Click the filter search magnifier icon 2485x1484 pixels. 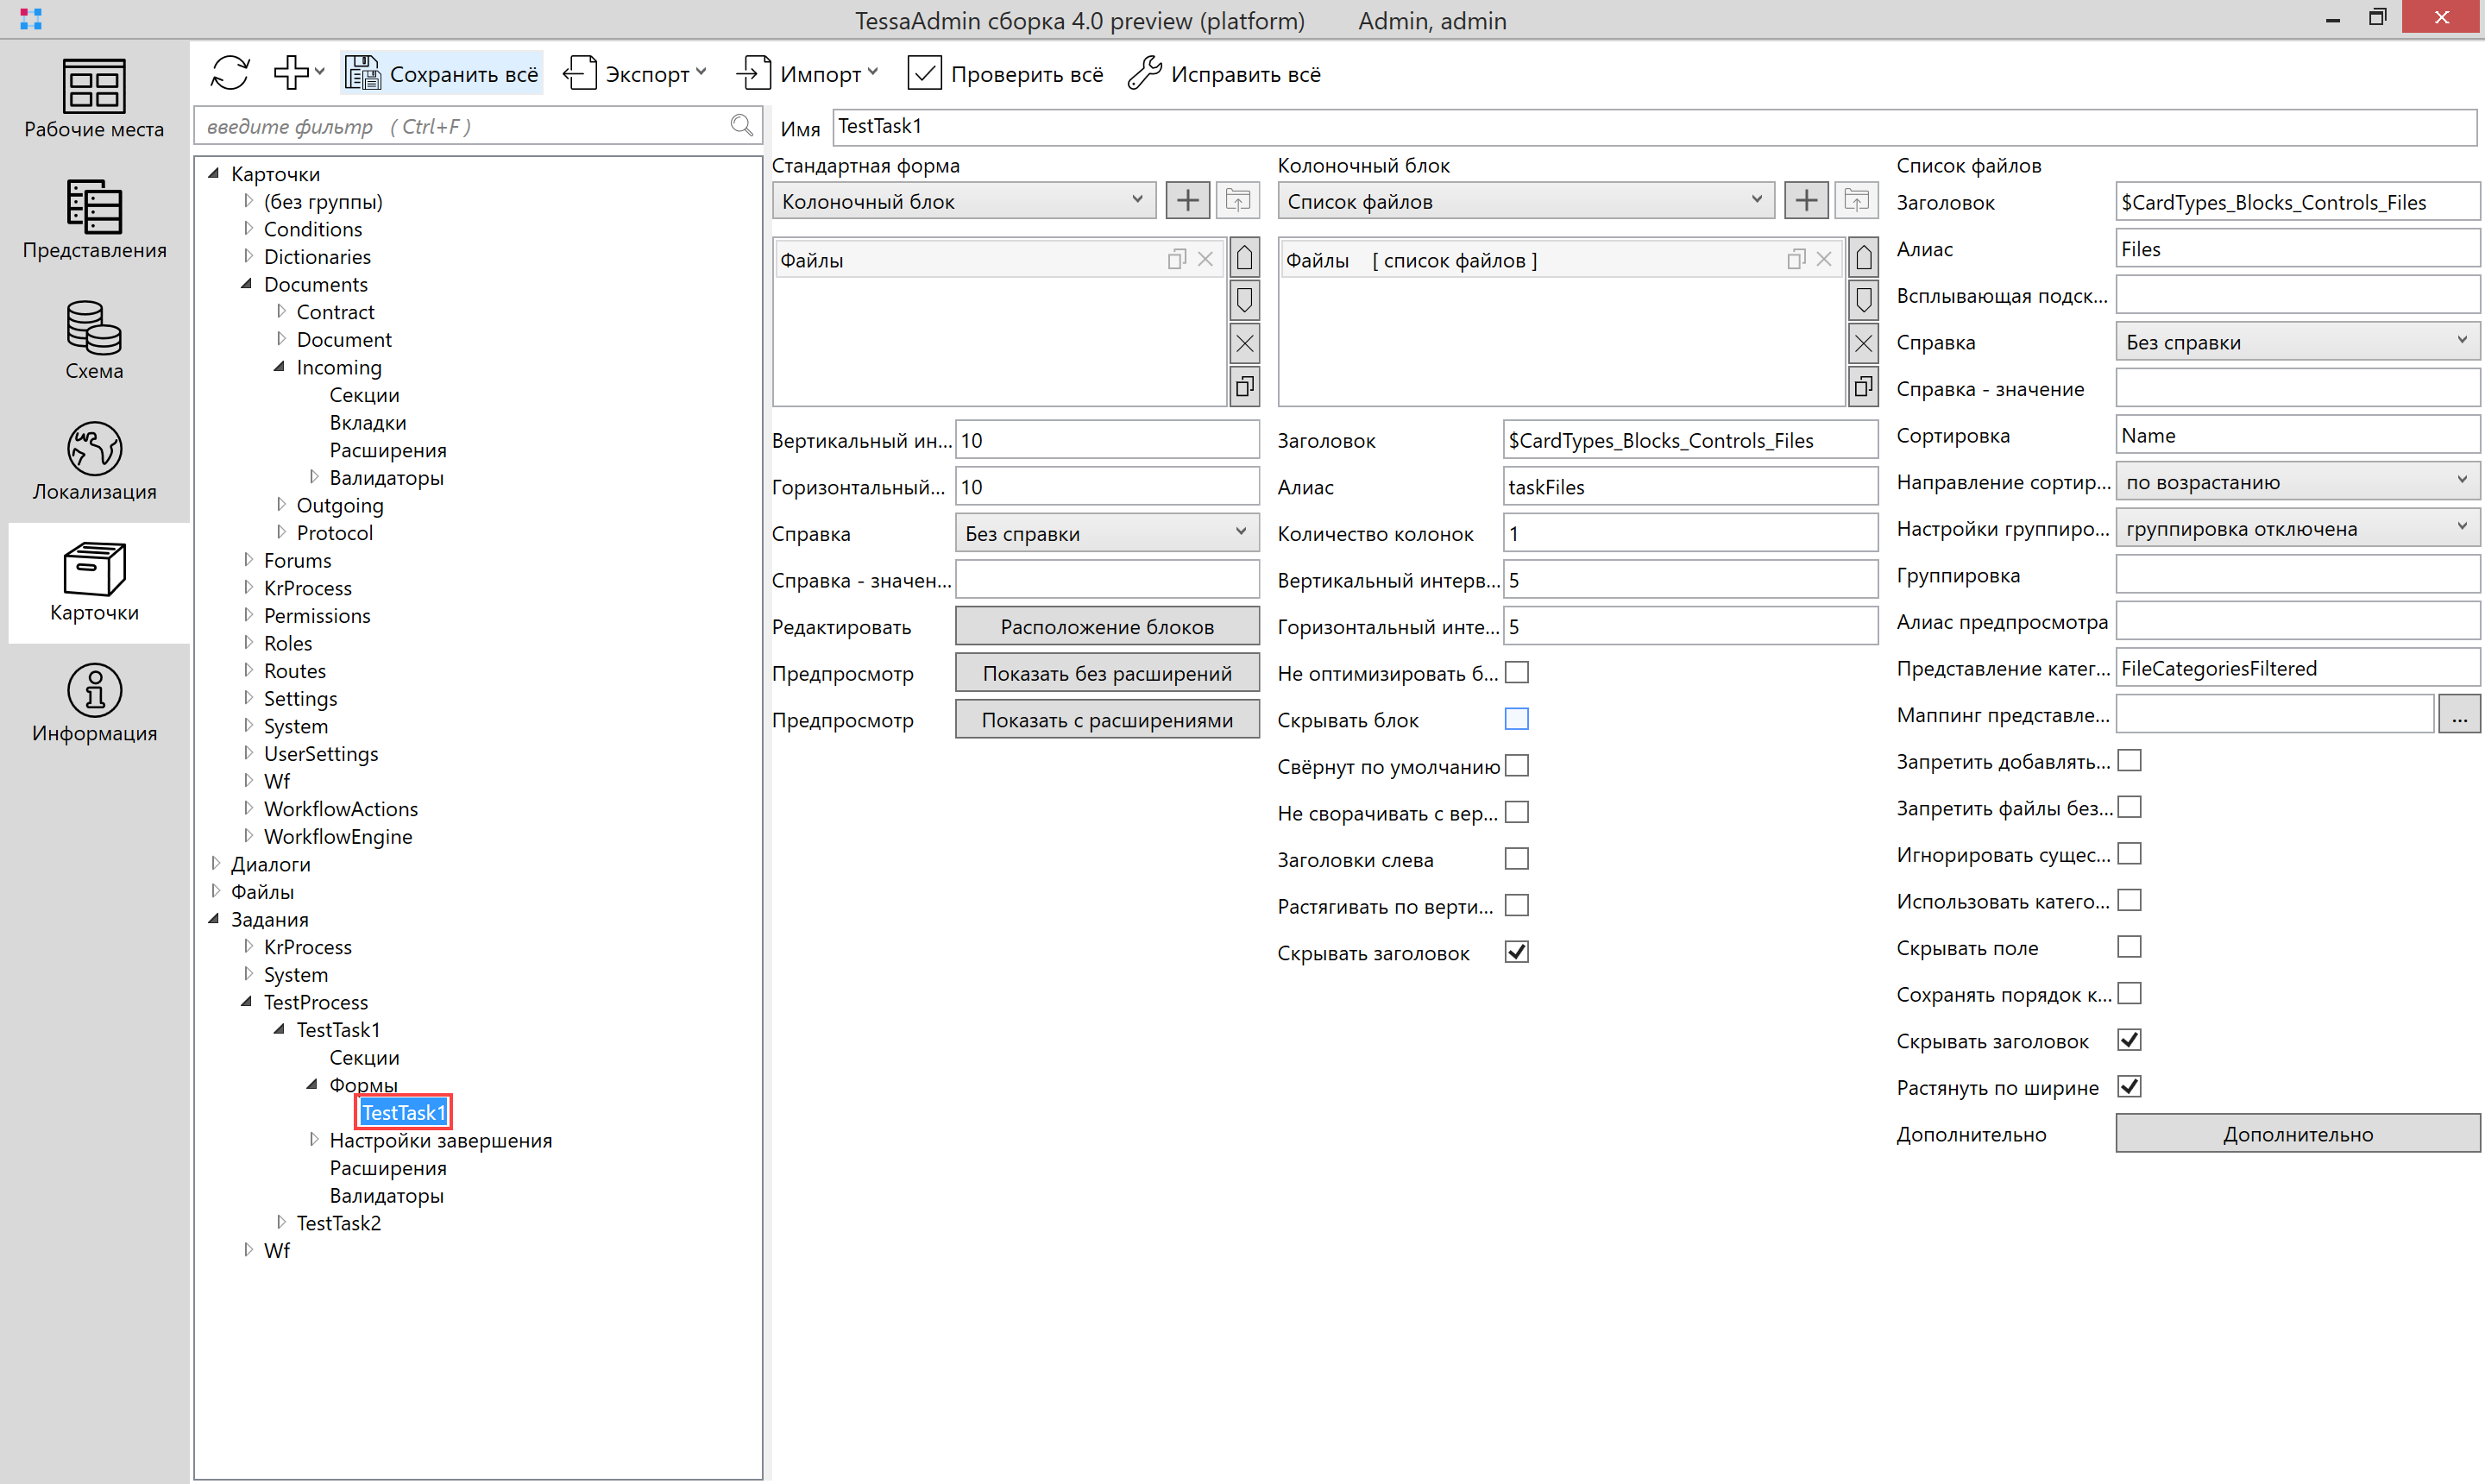point(741,126)
